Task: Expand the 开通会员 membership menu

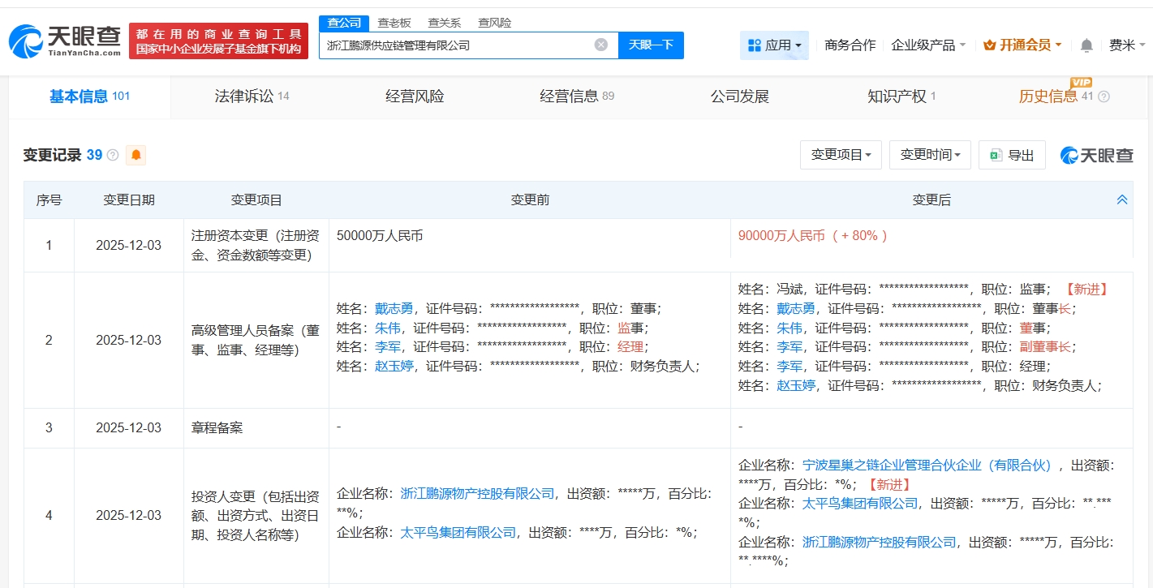Action: point(1022,45)
